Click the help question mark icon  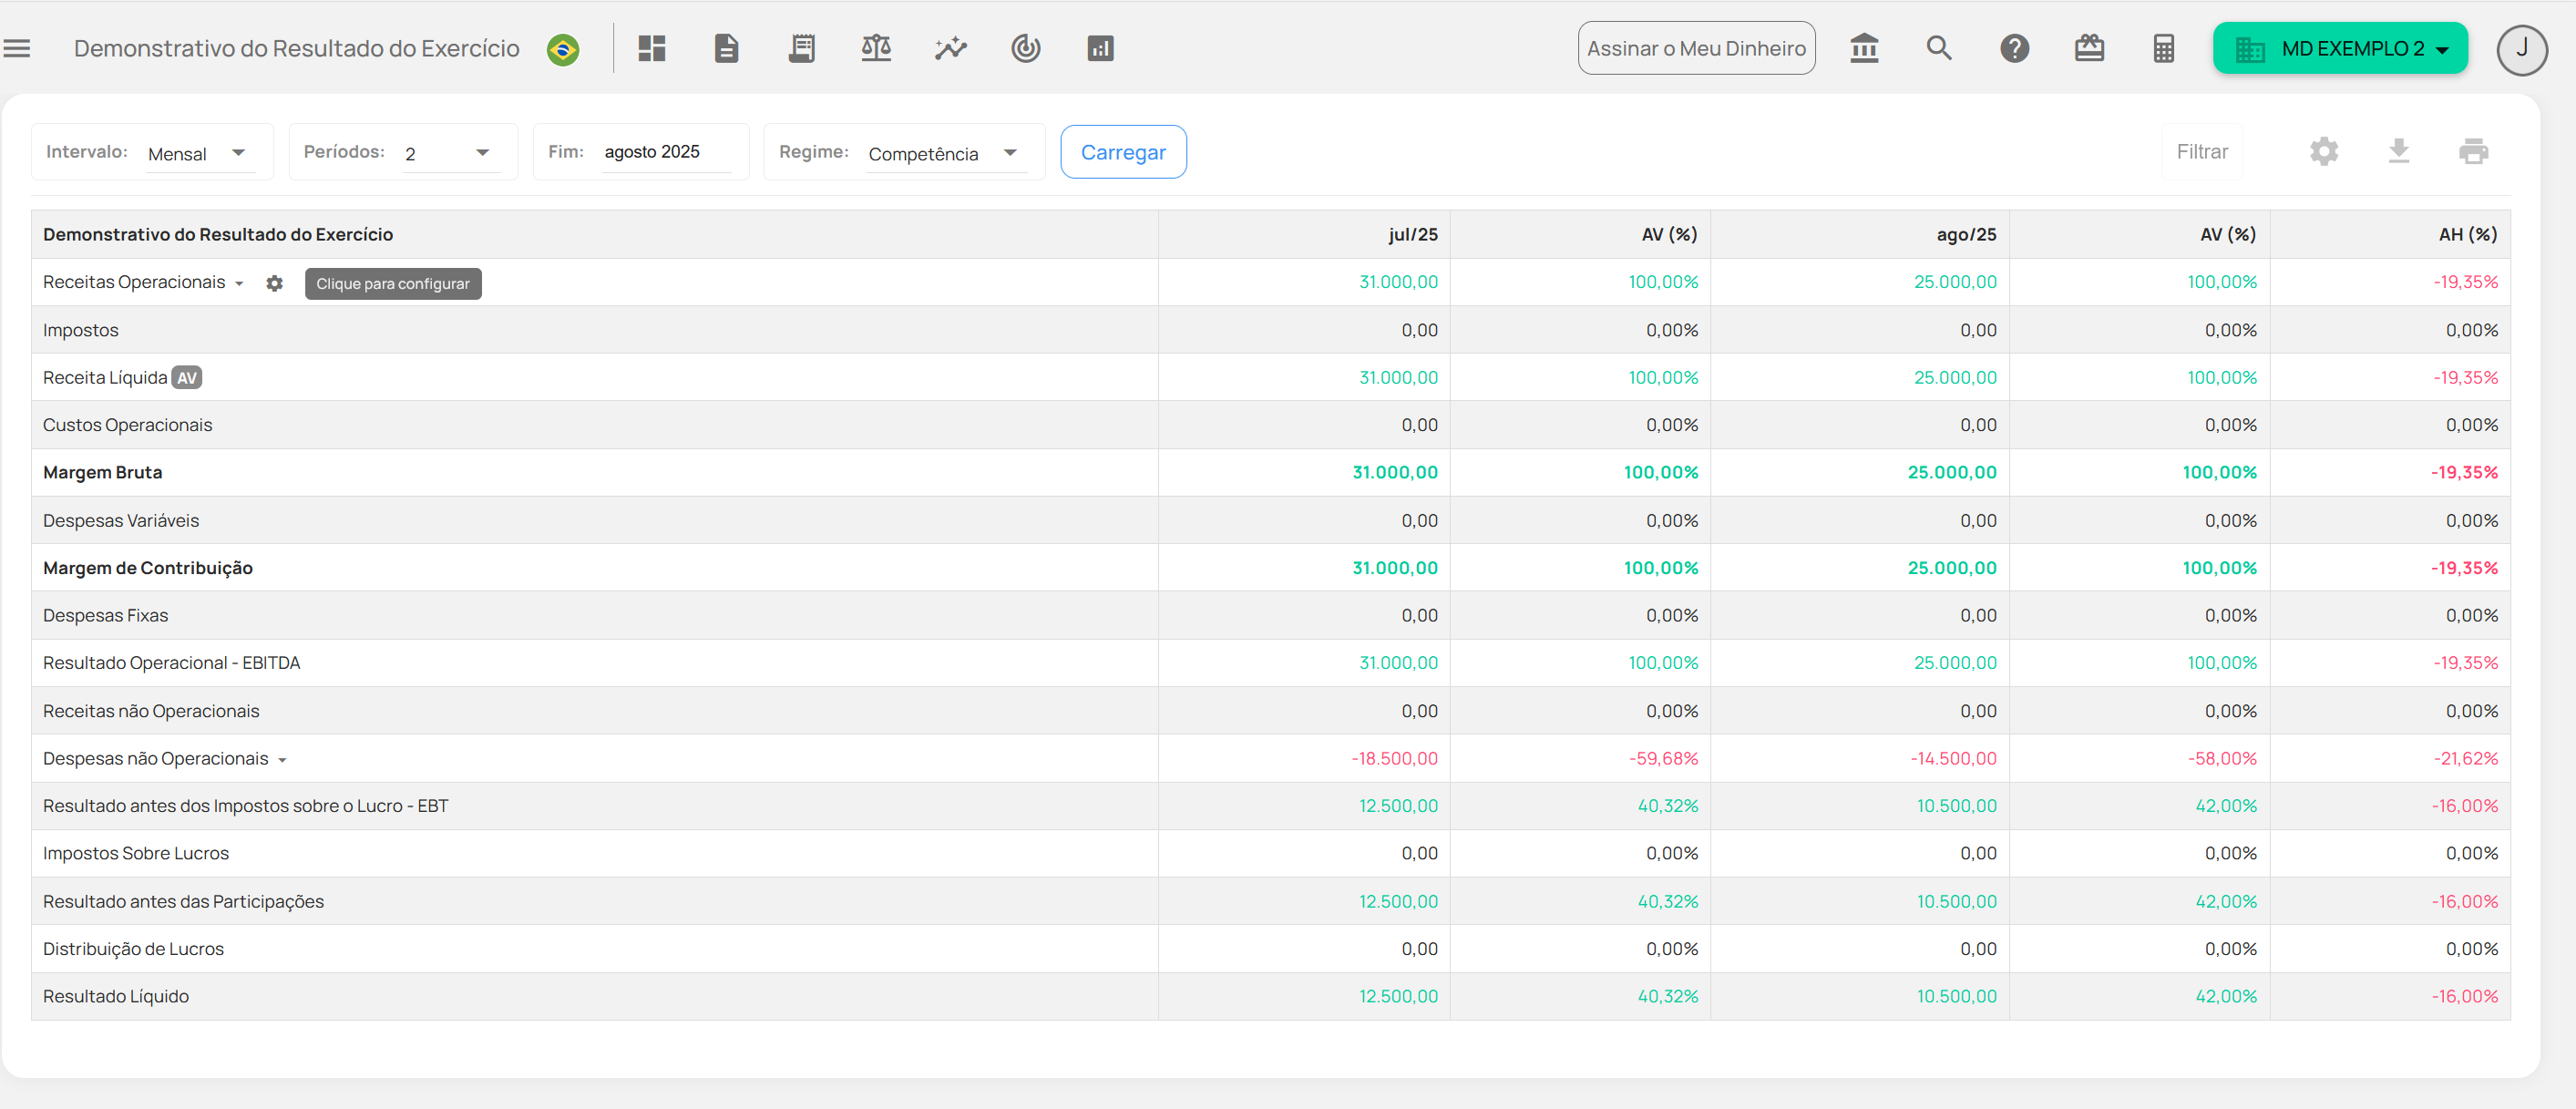pyautogui.click(x=2014, y=48)
